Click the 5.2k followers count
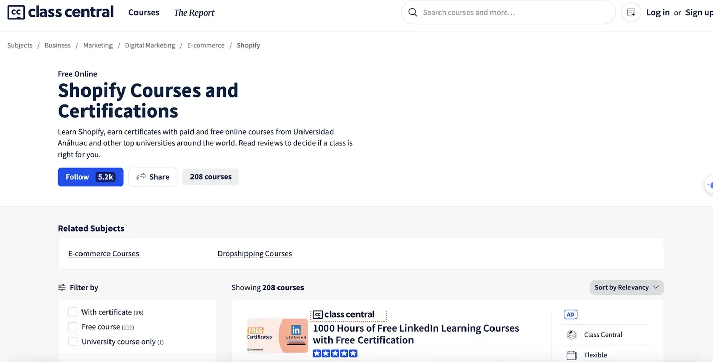This screenshot has height=362, width=713. 105,177
